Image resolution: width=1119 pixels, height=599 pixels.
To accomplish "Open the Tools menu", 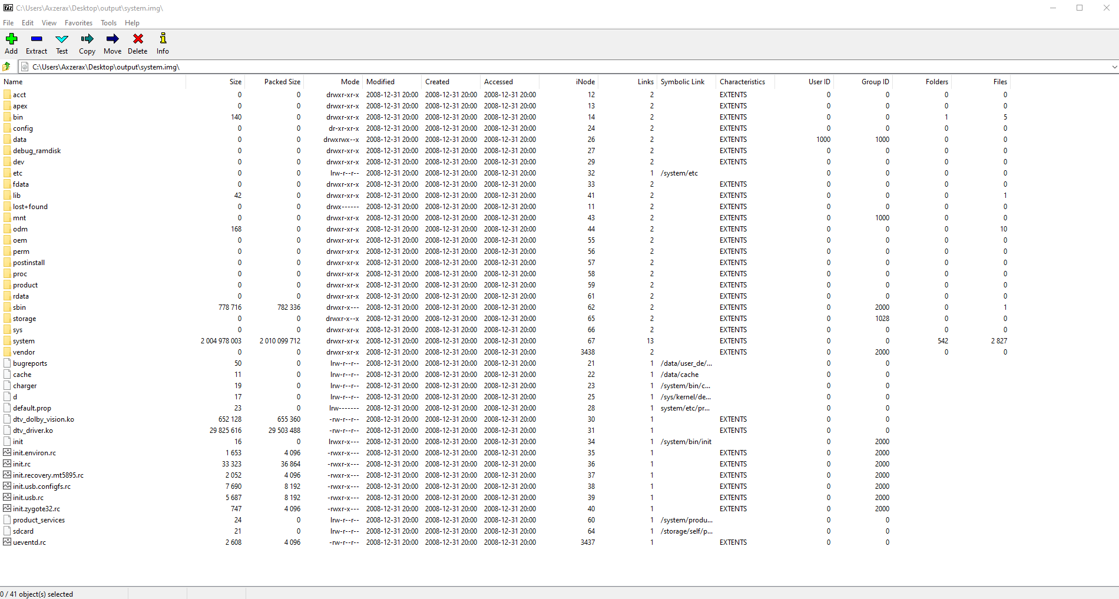I will (108, 23).
